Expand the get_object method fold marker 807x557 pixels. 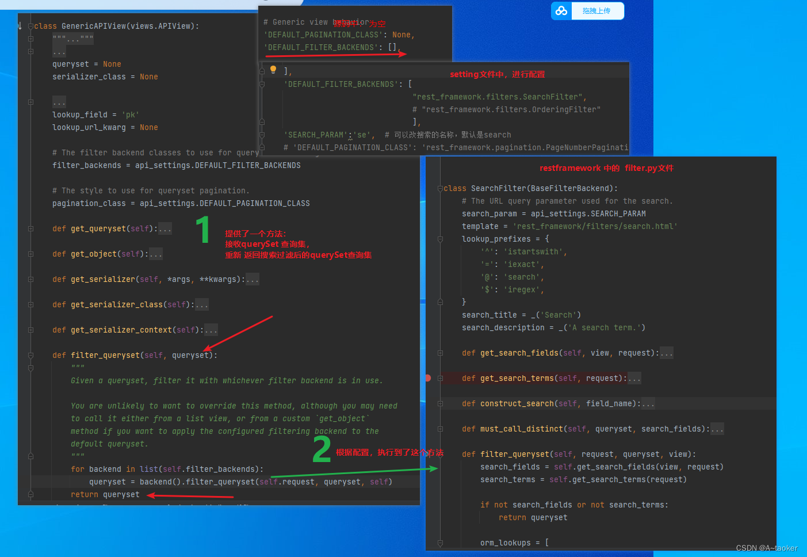point(30,254)
